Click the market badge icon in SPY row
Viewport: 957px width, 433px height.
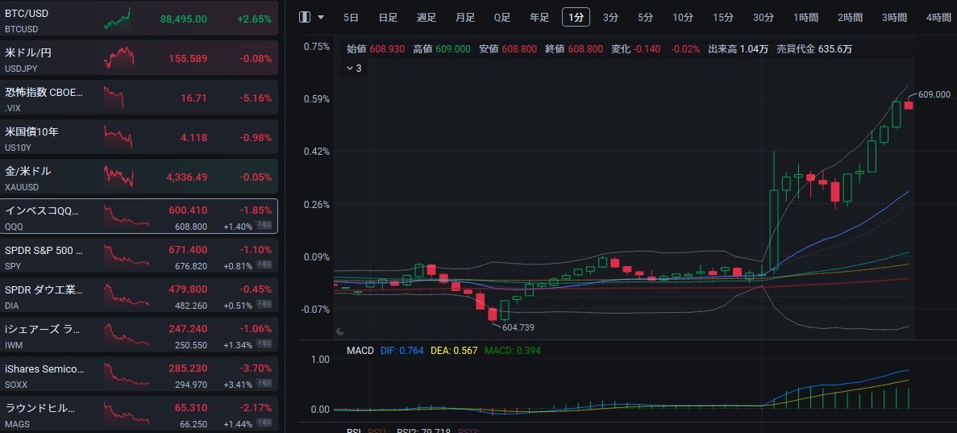pos(264,265)
